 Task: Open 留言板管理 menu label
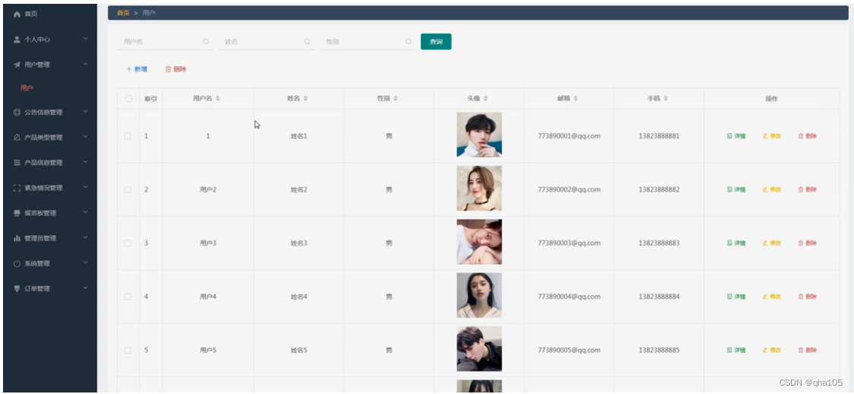[x=40, y=213]
